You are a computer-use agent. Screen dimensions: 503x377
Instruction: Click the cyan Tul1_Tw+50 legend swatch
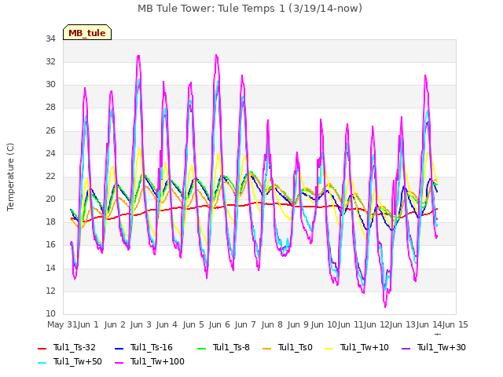pyautogui.click(x=42, y=362)
